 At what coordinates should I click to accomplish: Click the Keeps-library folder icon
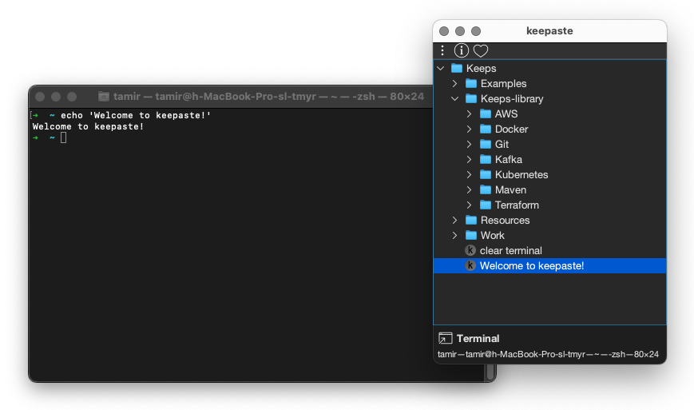tap(471, 98)
